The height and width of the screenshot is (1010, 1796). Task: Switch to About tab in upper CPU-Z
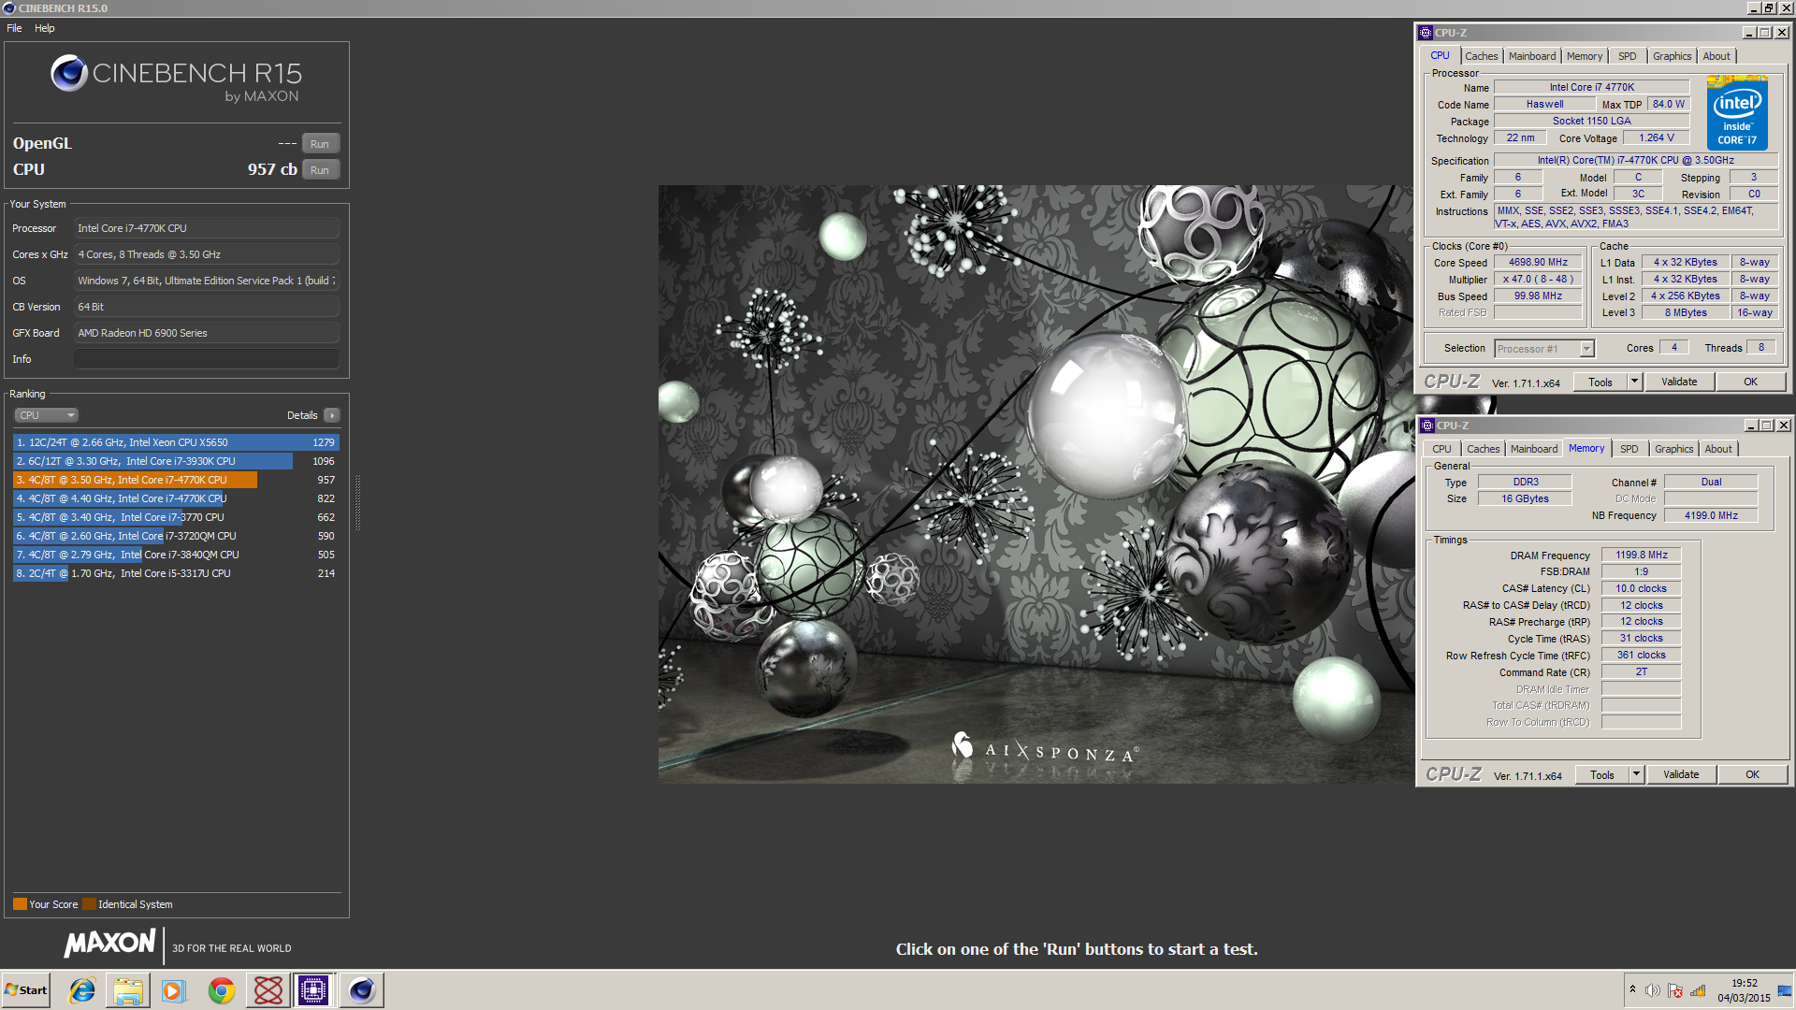tap(1716, 56)
